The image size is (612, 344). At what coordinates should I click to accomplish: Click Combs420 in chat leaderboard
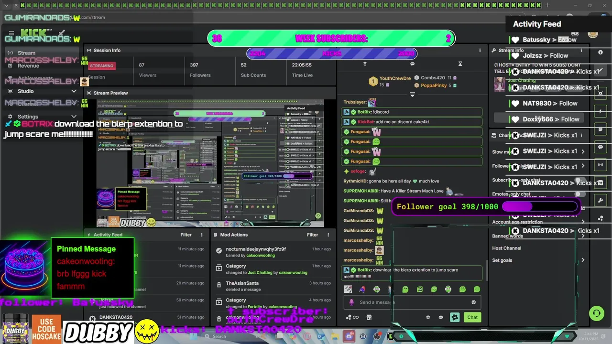click(x=433, y=78)
